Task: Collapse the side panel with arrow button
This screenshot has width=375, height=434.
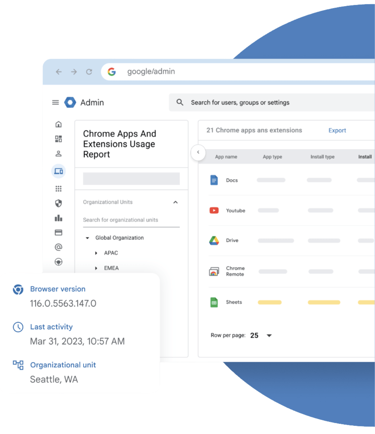Action: pos(198,152)
